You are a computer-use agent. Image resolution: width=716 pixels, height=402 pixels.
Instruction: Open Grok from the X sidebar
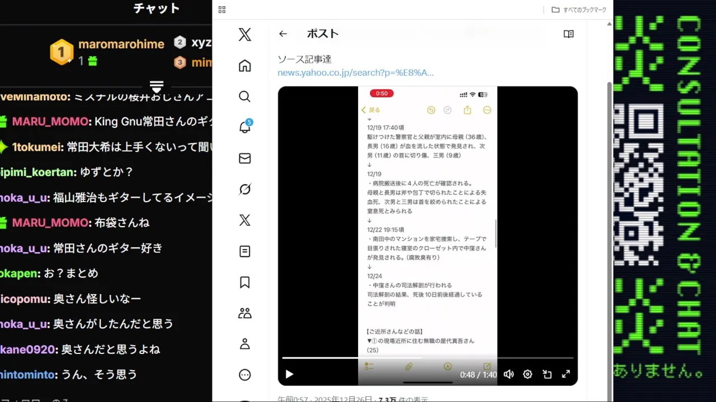tap(244, 189)
